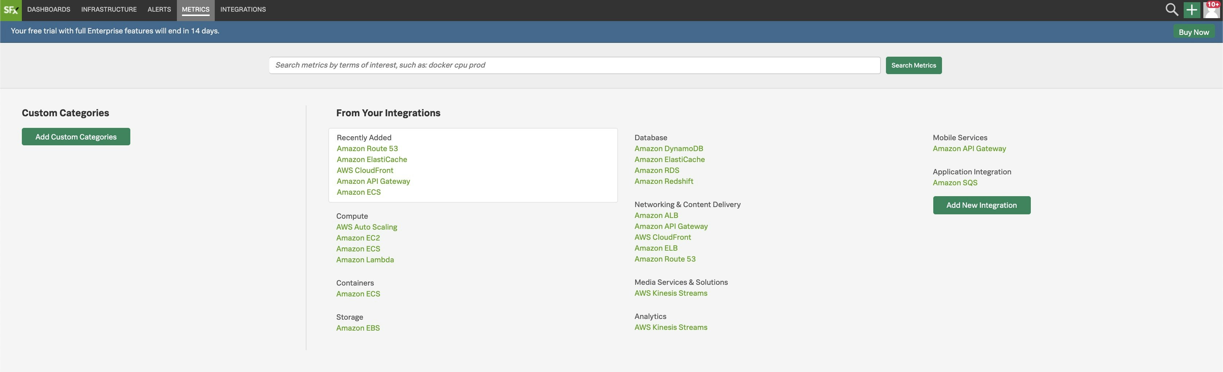Open AWS CloudFront under Recently Added
1223x372 pixels.
[365, 170]
